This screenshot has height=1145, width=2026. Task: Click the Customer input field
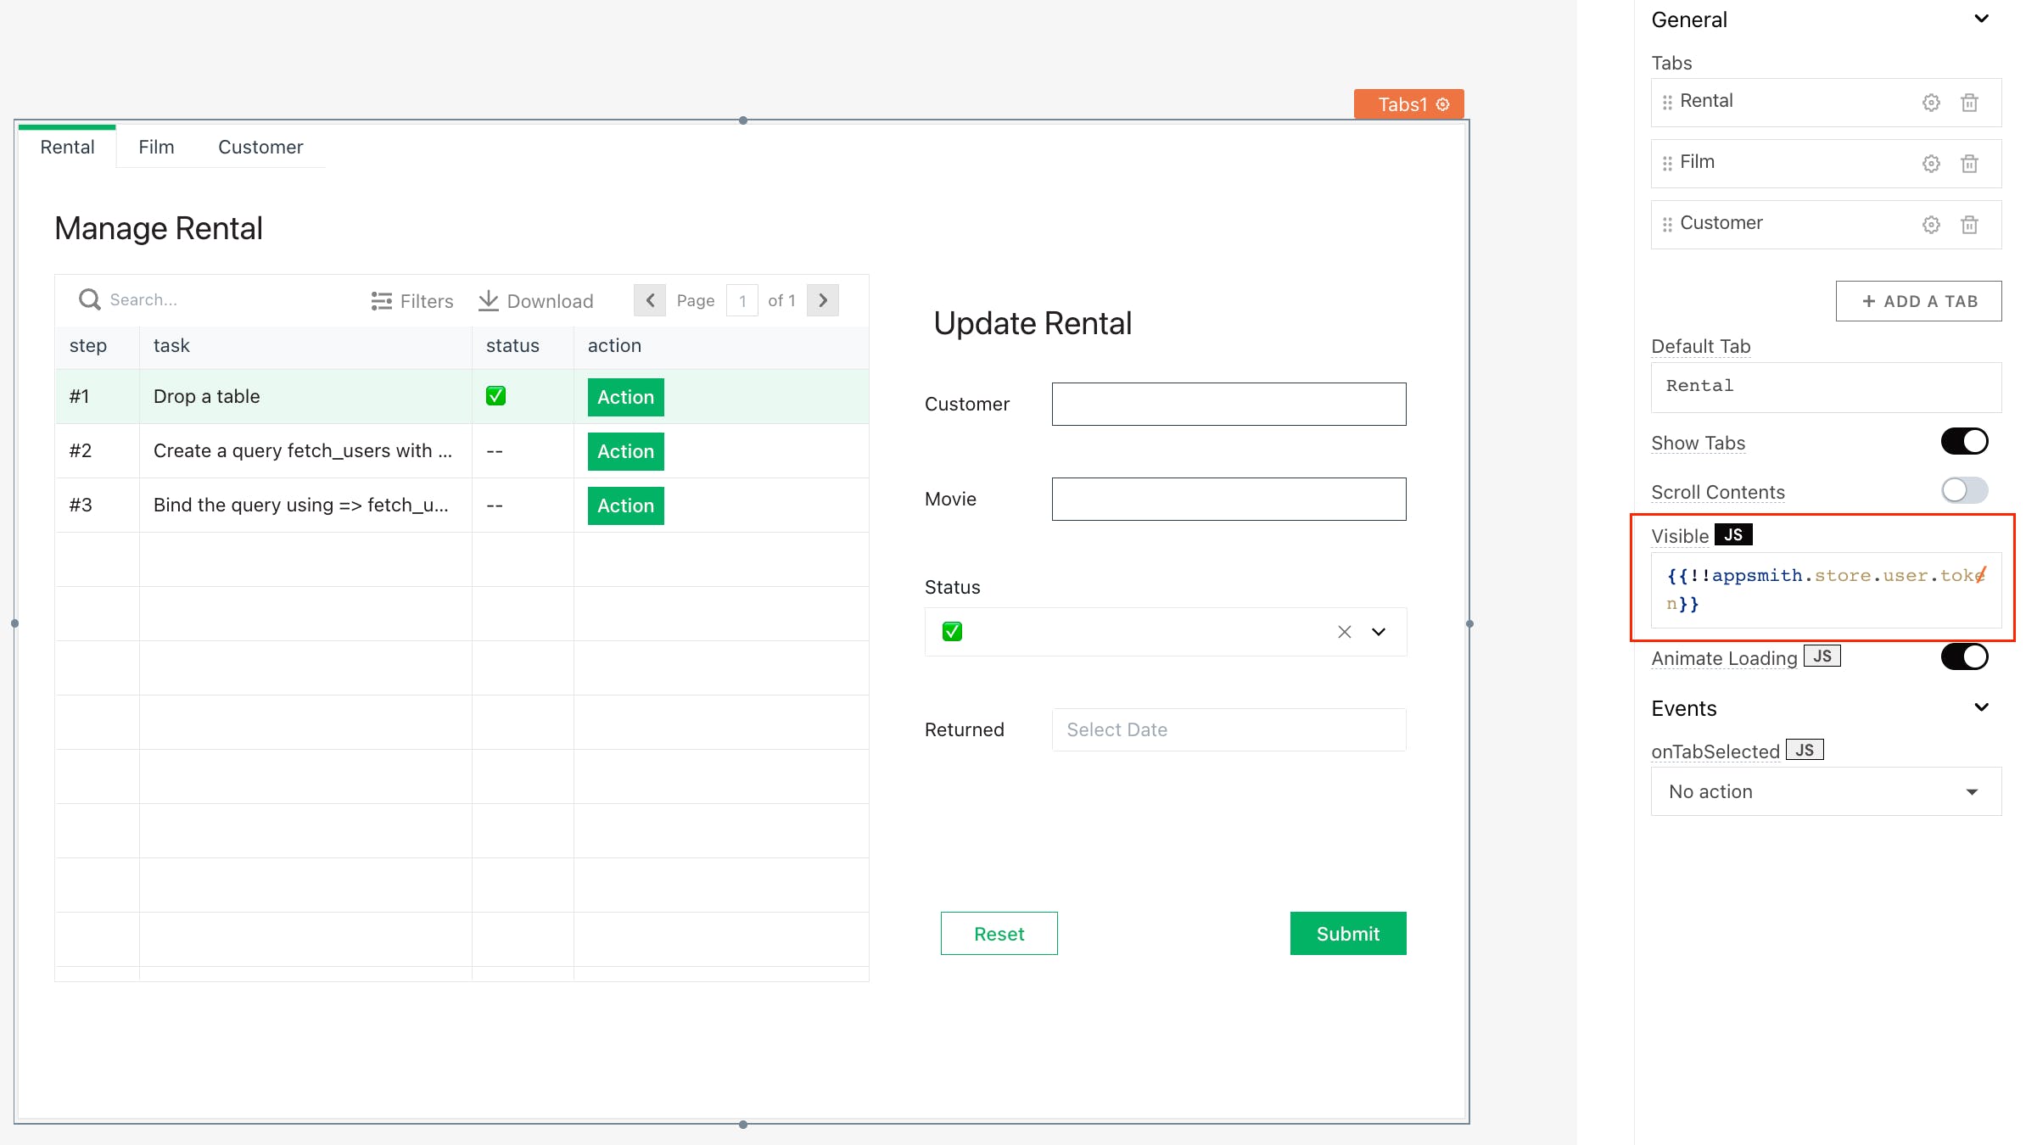tap(1228, 404)
